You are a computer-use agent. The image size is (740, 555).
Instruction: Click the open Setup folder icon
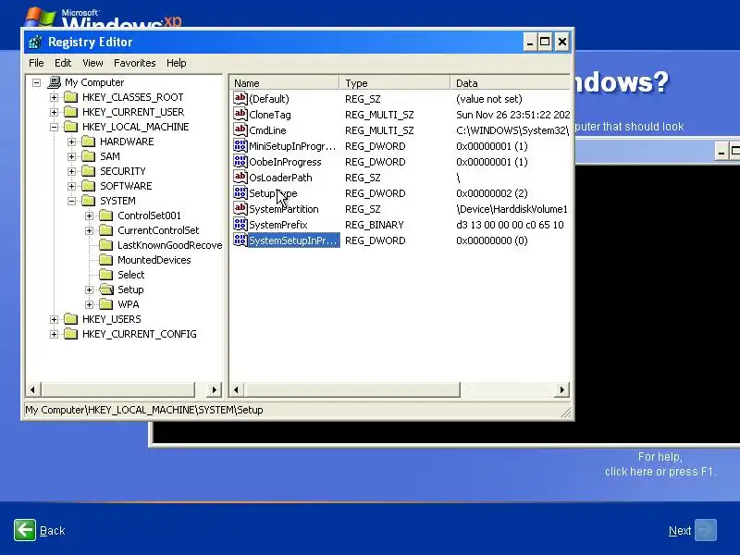(106, 290)
